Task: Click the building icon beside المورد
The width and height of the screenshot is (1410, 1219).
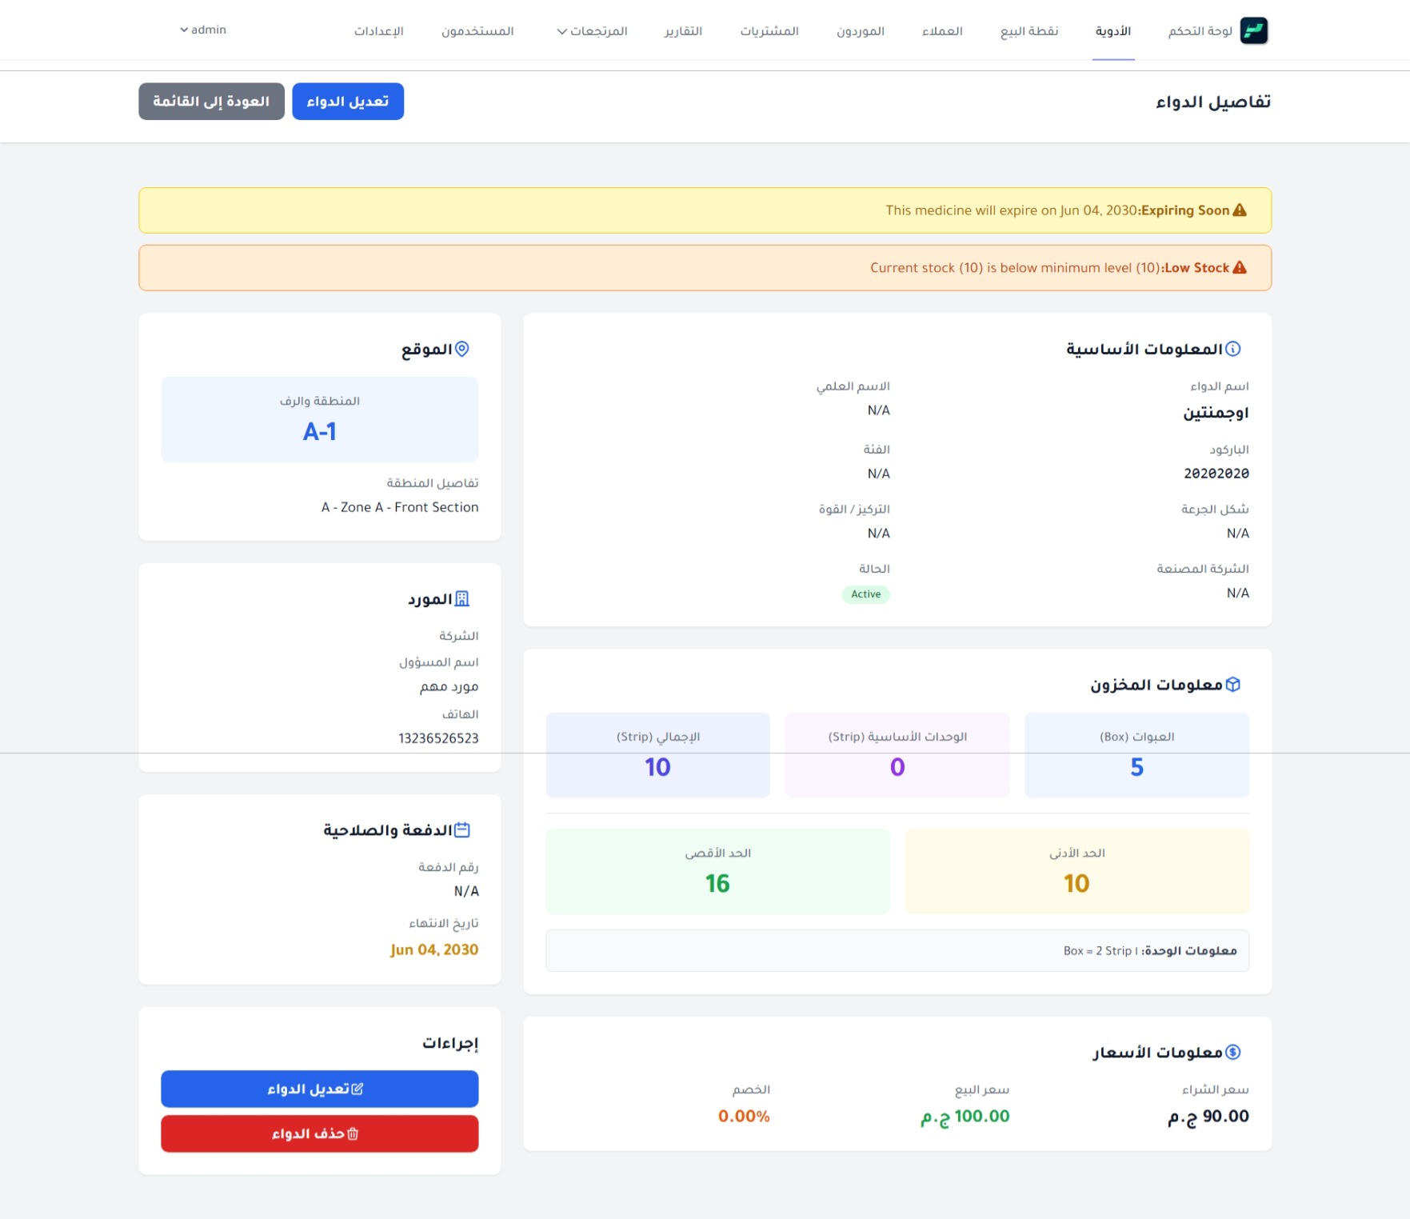Action: (461, 599)
